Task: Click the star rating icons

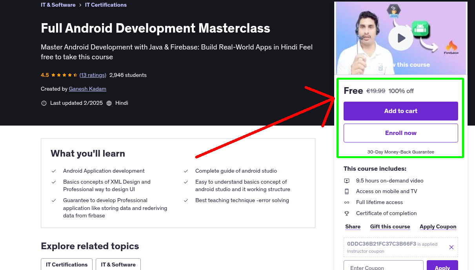Action: [64, 75]
